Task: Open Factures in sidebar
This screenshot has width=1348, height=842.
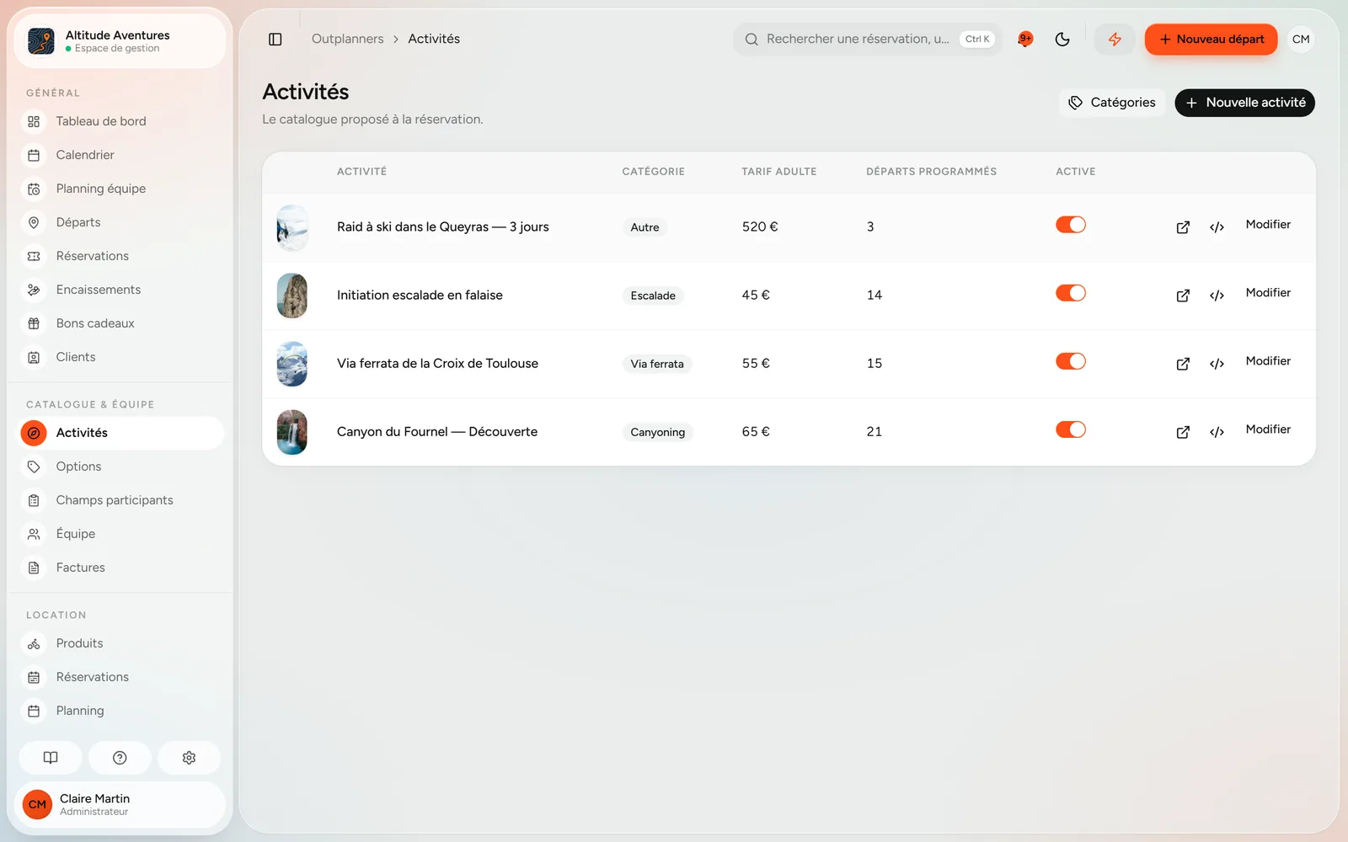Action: [x=122, y=568]
